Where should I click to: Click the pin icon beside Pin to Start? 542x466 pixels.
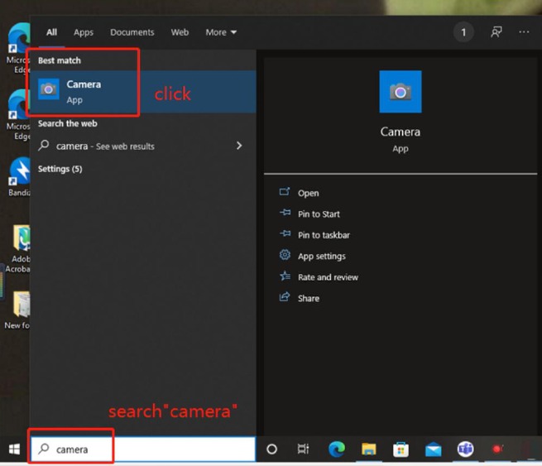tap(285, 212)
